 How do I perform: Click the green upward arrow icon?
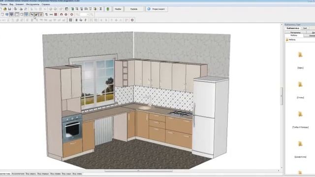[x=108, y=9]
